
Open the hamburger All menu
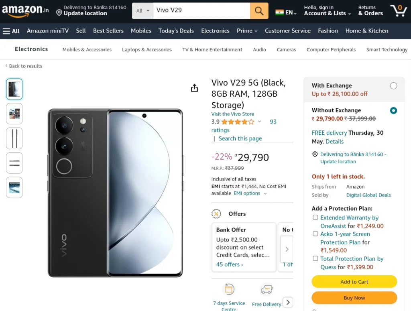coord(11,31)
